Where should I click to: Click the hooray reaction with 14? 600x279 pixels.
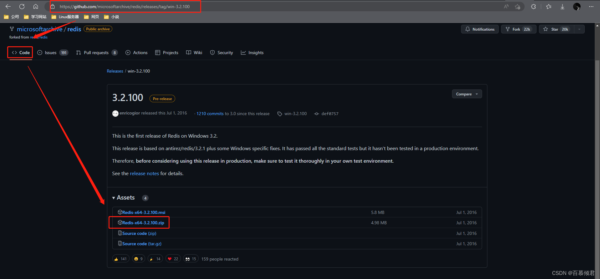tap(155, 259)
